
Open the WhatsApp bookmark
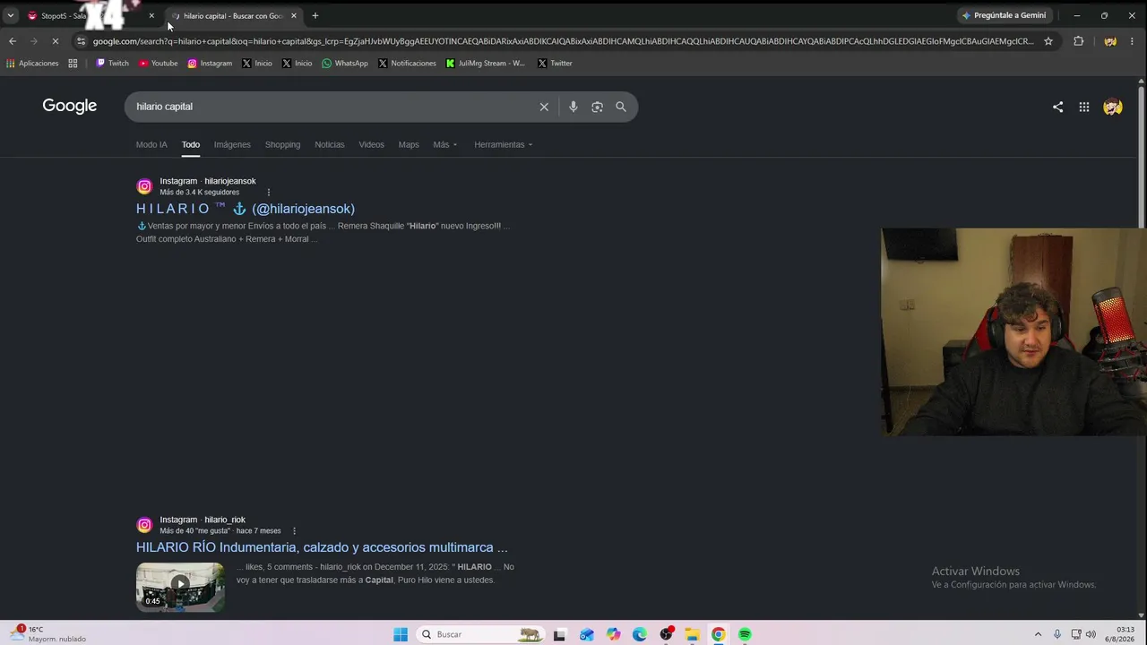coord(345,64)
